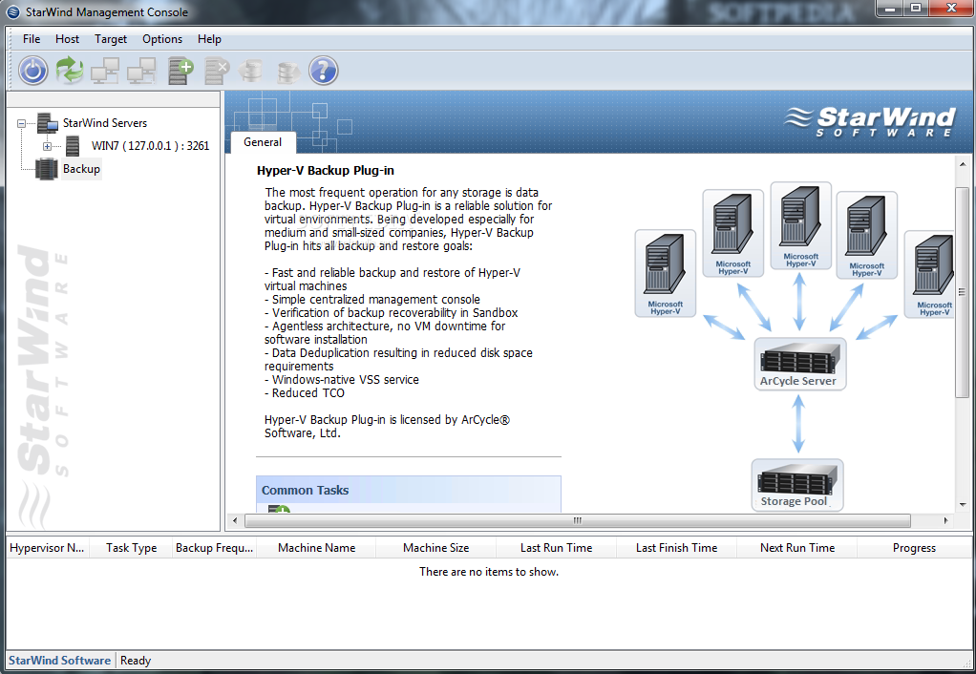Image resolution: width=976 pixels, height=674 pixels.
Task: Sort by the Next Run Time column header
Action: [x=797, y=548]
